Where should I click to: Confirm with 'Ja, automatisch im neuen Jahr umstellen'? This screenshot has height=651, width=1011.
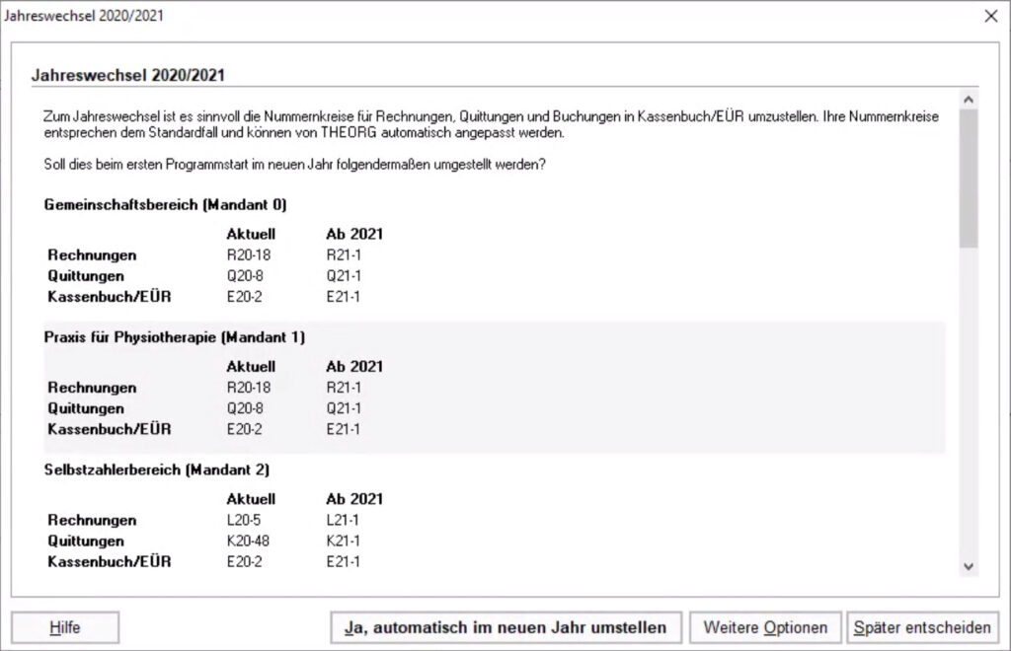(x=505, y=627)
